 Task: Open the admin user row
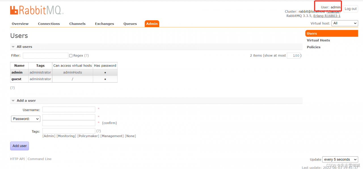[64, 72]
